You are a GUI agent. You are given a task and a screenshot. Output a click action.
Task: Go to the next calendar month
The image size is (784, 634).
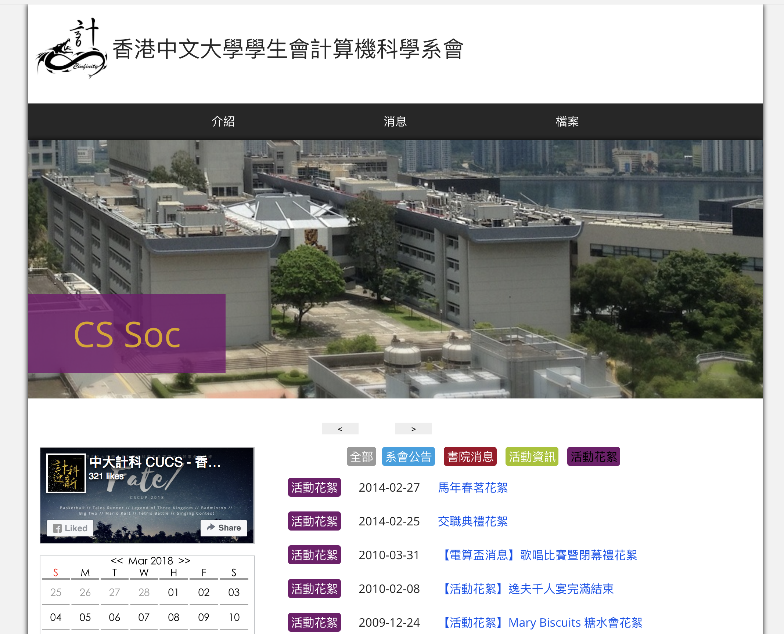(x=184, y=561)
